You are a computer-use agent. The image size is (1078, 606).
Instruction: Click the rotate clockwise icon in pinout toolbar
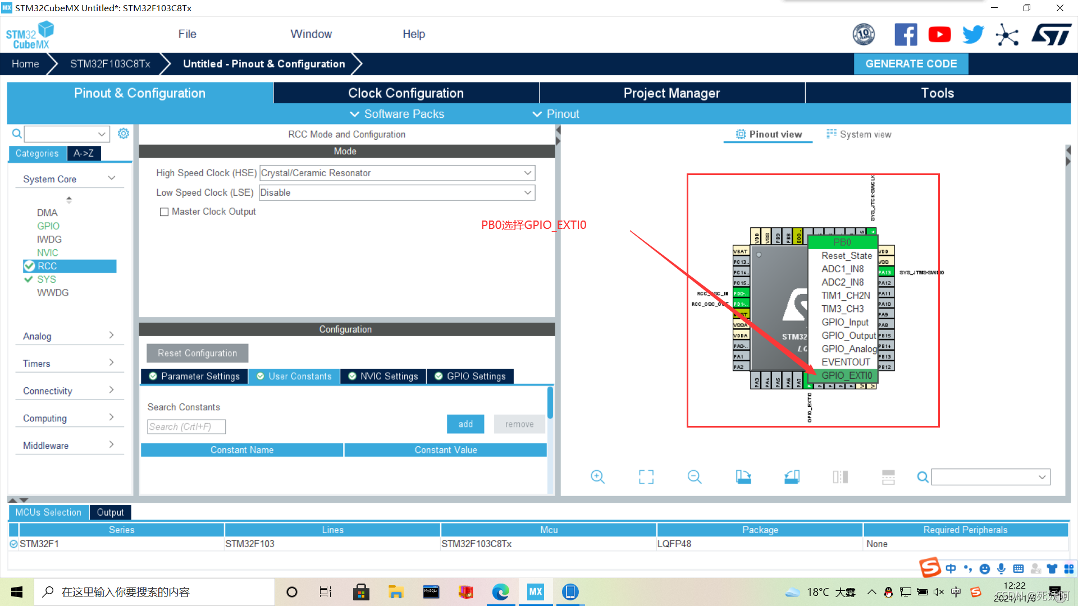[743, 477]
